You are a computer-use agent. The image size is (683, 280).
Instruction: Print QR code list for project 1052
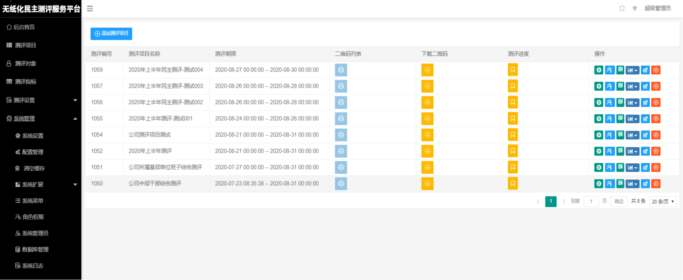341,151
